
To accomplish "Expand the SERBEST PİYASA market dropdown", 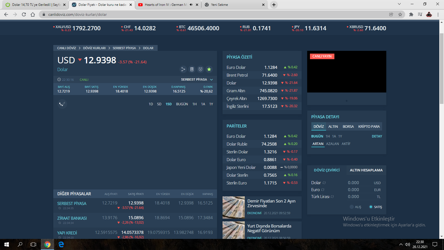I will click(197, 79).
